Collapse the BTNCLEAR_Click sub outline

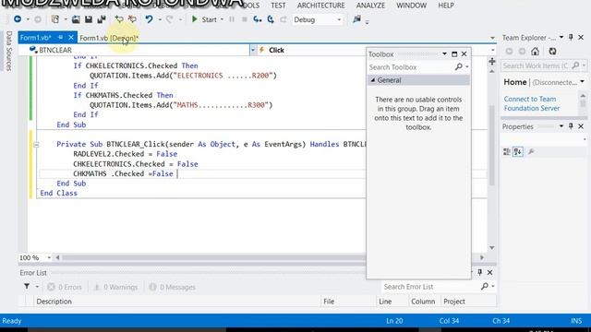[x=36, y=144]
